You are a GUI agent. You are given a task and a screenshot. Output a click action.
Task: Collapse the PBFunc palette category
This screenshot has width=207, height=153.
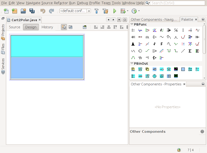point(132,24)
